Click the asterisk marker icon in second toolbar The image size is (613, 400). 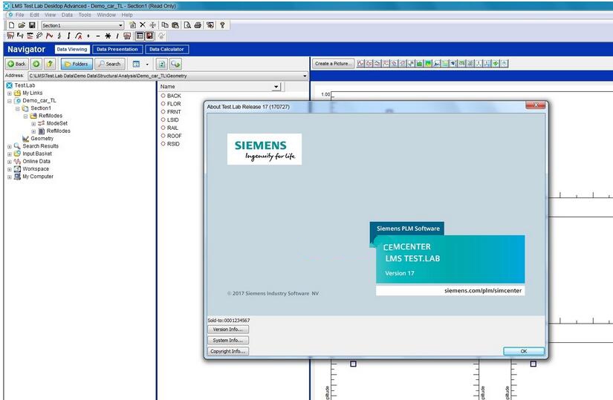108,36
